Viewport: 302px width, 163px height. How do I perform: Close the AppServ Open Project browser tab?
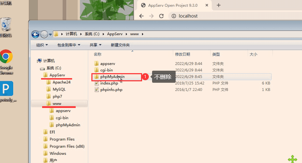(207, 5)
